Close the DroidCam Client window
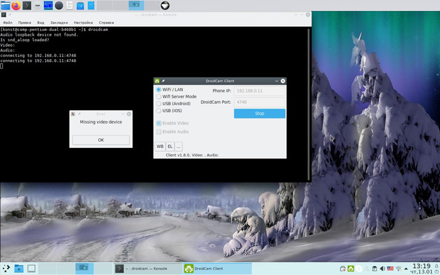440x275 pixels. tap(283, 81)
